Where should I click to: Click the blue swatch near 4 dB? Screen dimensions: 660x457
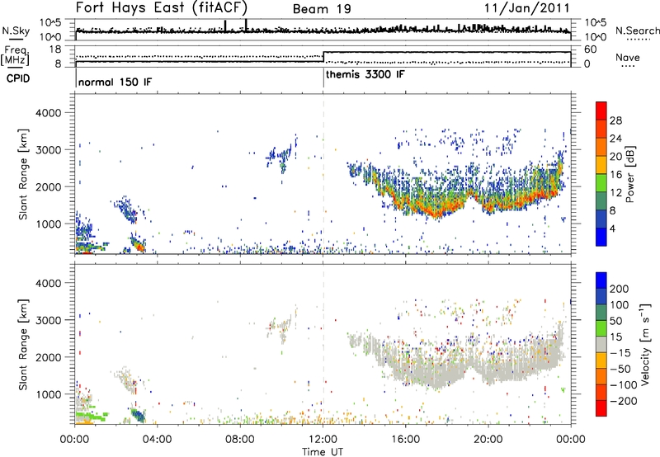(x=601, y=237)
